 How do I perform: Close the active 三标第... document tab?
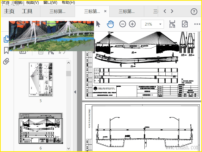(105, 11)
